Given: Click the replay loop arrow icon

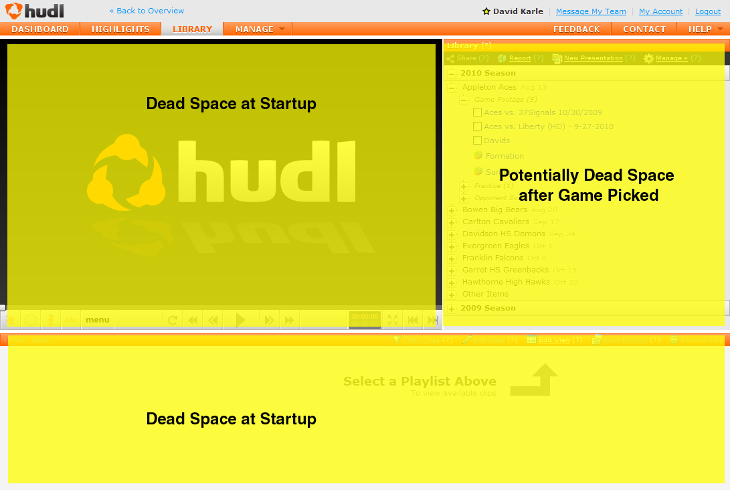Looking at the screenshot, I should (x=172, y=320).
